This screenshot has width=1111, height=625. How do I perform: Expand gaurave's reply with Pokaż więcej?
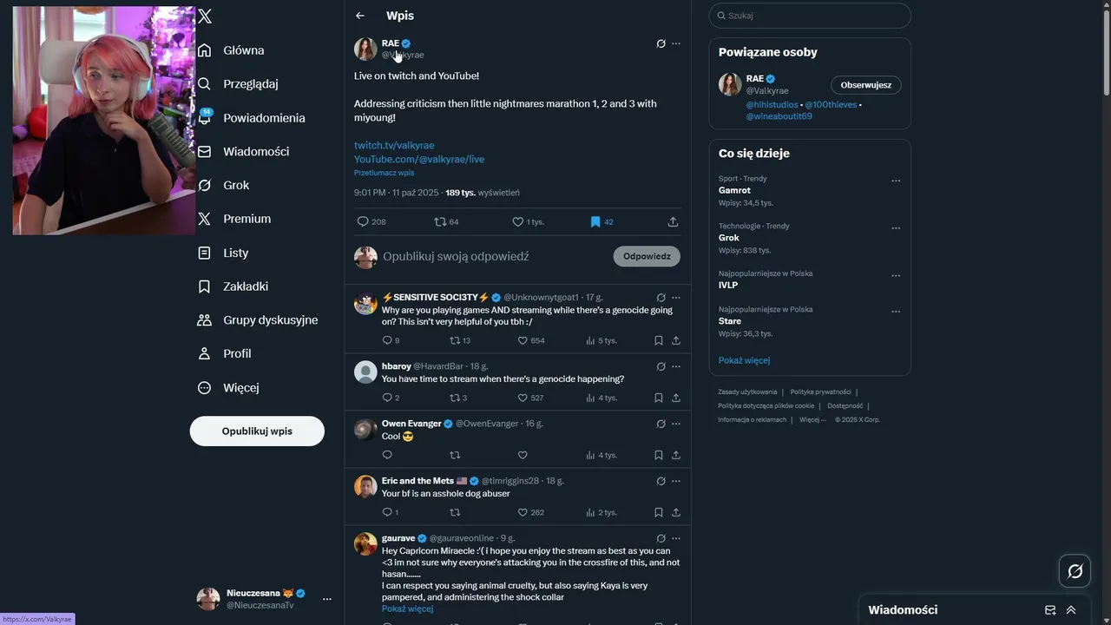407,609
